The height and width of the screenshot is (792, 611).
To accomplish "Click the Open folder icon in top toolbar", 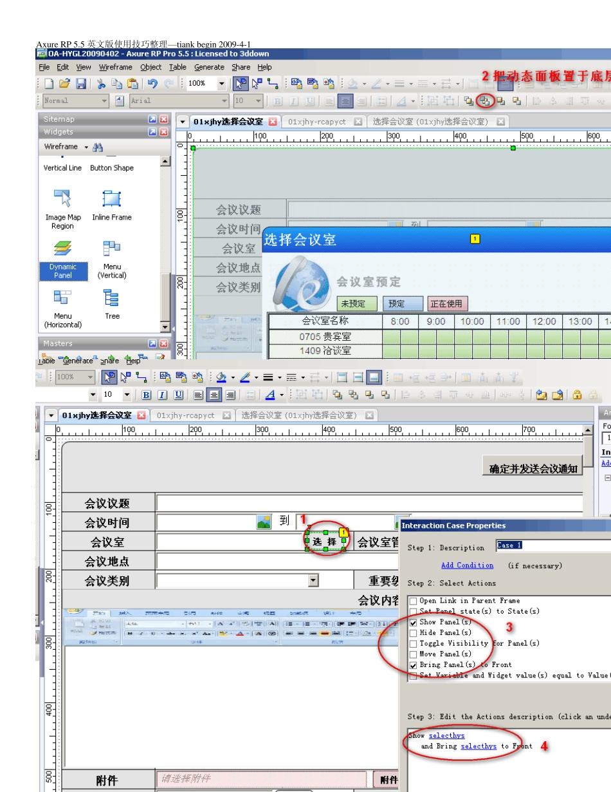I will pyautogui.click(x=64, y=83).
